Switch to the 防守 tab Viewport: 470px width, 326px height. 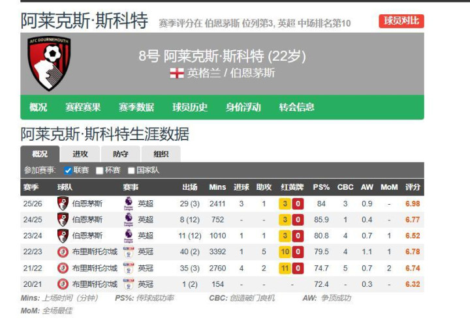click(121, 154)
